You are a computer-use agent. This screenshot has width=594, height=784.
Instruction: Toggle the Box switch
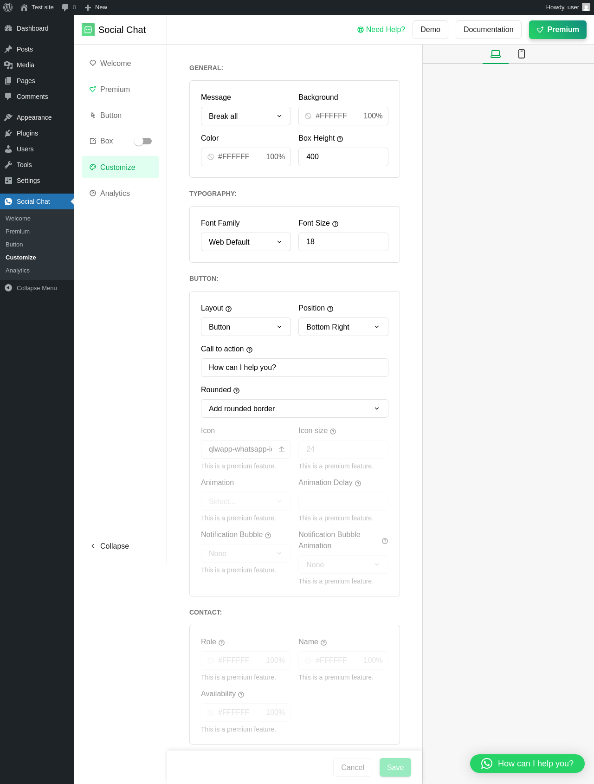[143, 141]
